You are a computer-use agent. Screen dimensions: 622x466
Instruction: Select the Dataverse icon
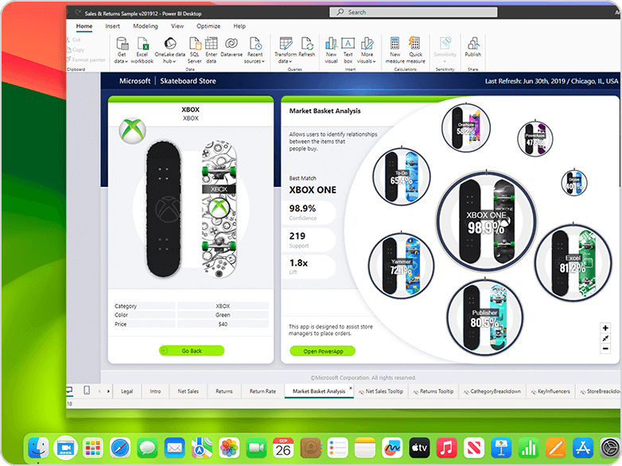coord(231,45)
